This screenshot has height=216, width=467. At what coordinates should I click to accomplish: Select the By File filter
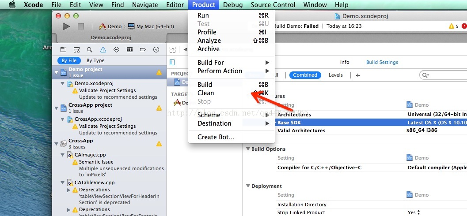69,60
